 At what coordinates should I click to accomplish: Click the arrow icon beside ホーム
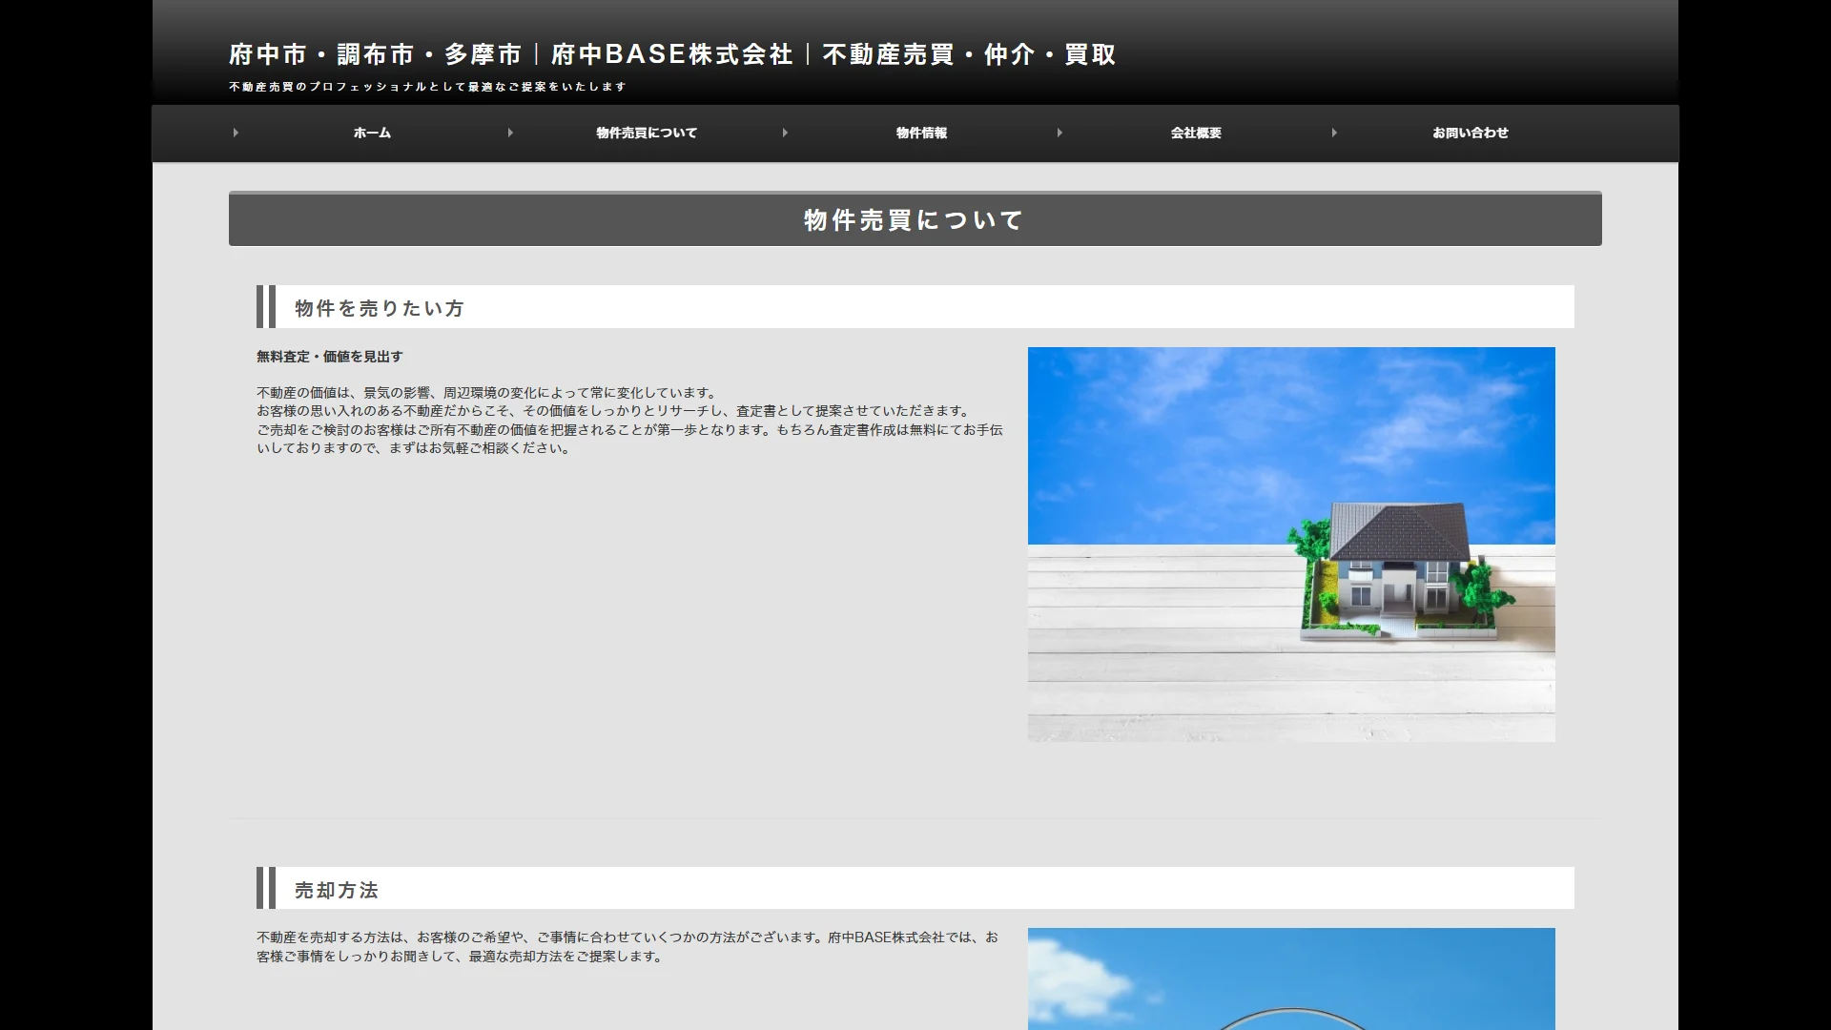236,133
